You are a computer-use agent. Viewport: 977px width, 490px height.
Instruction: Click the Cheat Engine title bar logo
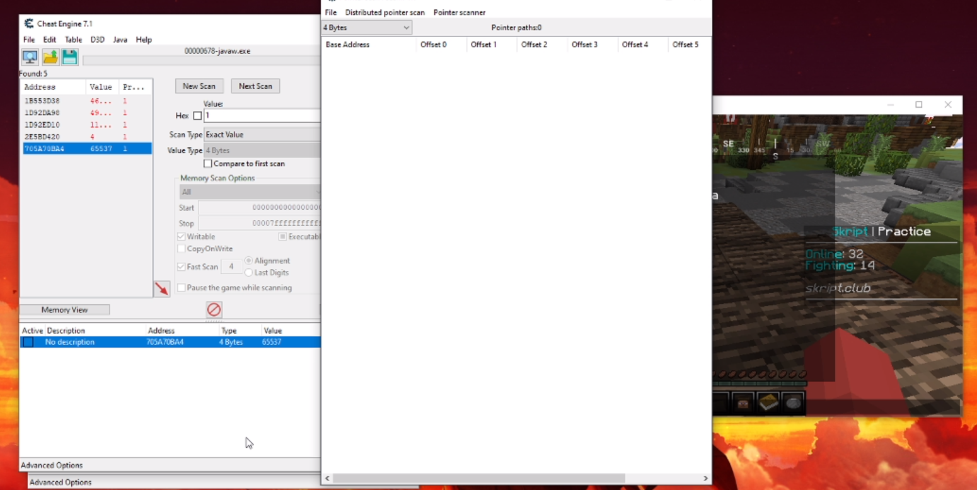click(x=29, y=24)
